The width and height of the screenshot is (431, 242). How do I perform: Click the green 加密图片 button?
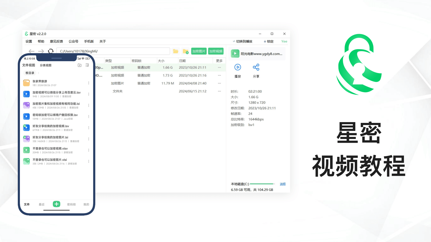(x=199, y=51)
